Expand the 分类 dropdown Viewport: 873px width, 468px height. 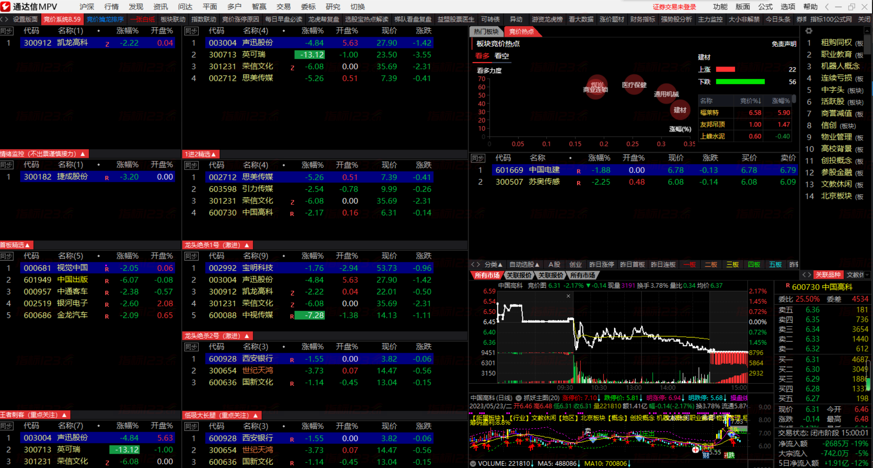coord(493,265)
